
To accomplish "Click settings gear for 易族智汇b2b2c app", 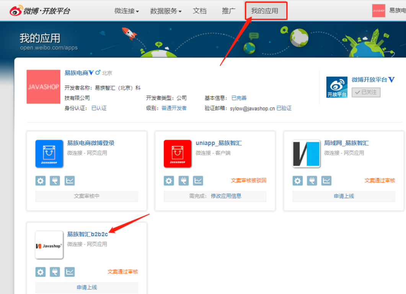I will point(41,272).
